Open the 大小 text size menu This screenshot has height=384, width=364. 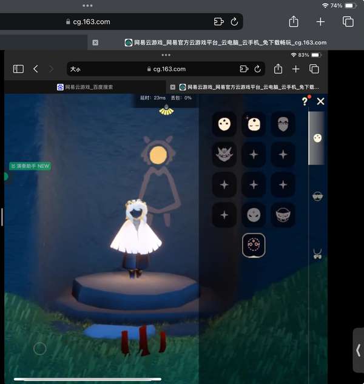(75, 69)
